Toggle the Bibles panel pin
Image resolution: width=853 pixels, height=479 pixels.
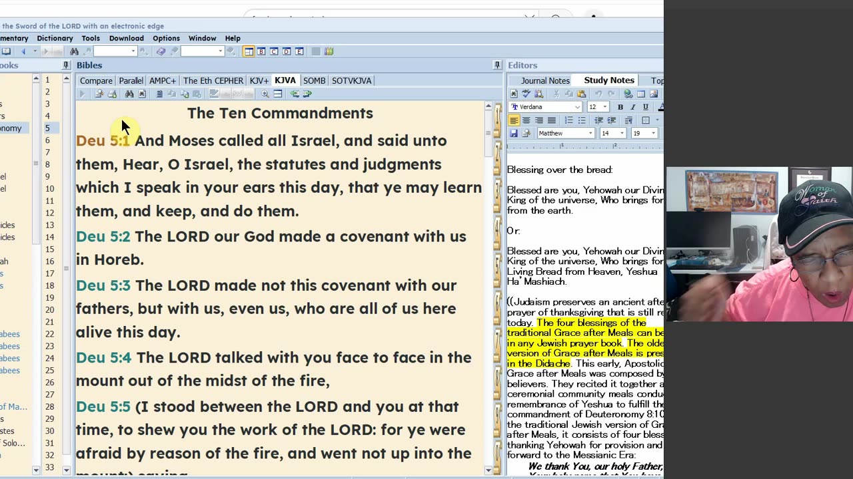[497, 65]
